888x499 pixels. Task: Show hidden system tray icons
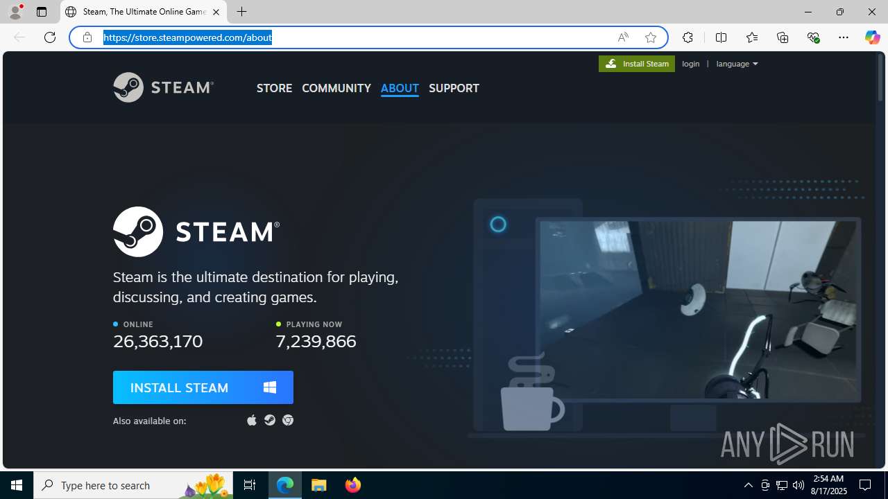[x=748, y=485]
